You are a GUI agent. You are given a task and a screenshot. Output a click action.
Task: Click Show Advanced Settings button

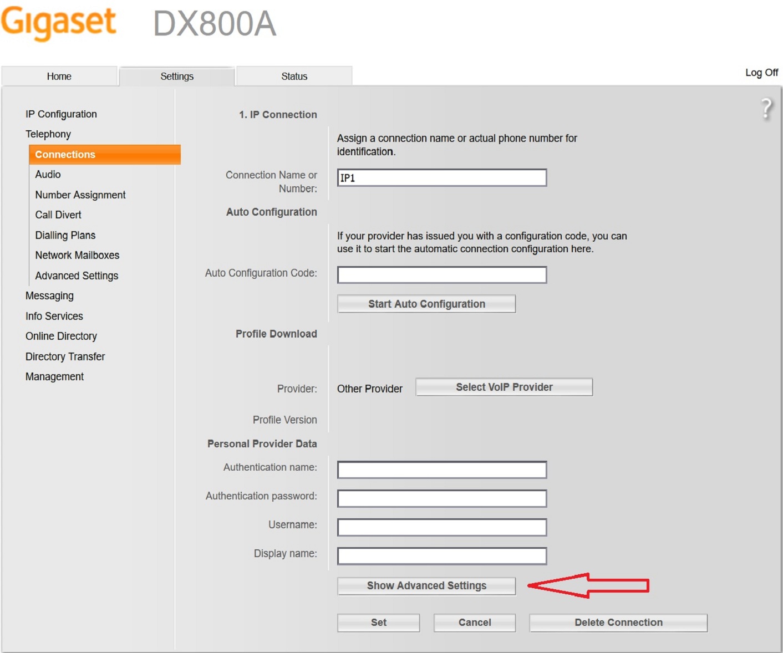[426, 586]
